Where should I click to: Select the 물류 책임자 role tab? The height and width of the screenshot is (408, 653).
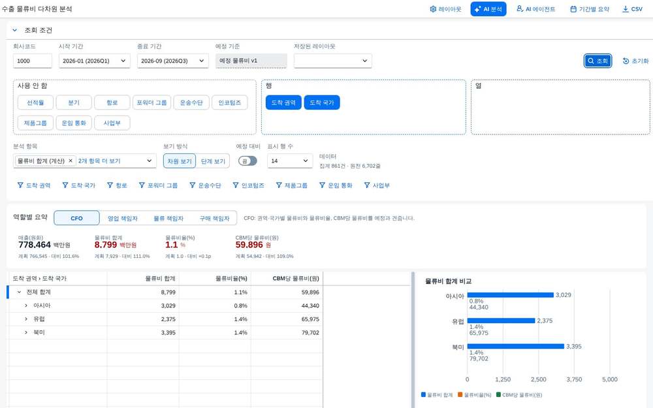[168, 218]
